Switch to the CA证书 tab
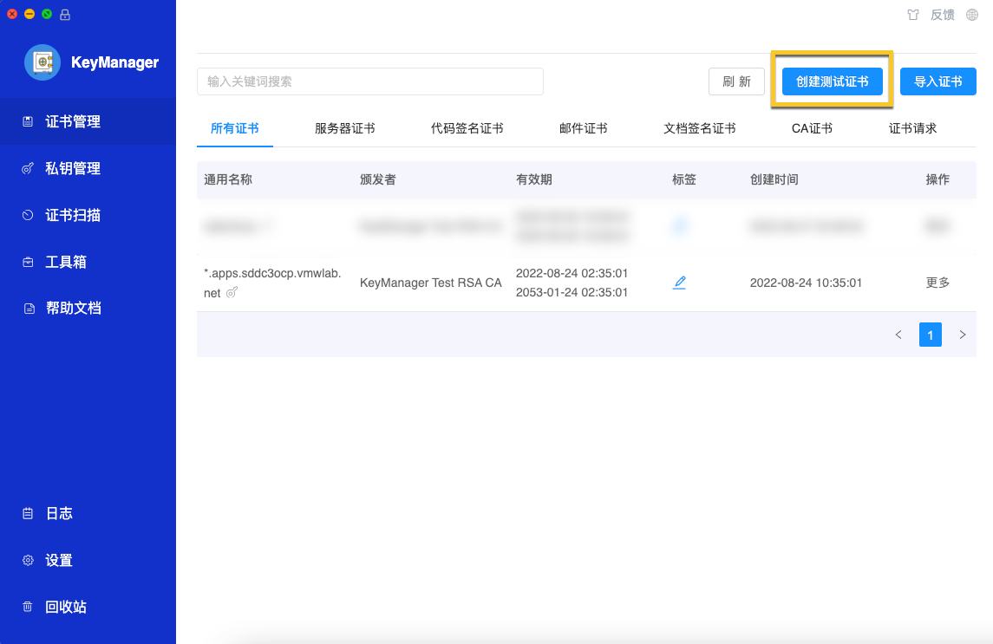The image size is (993, 644). pyautogui.click(x=812, y=128)
